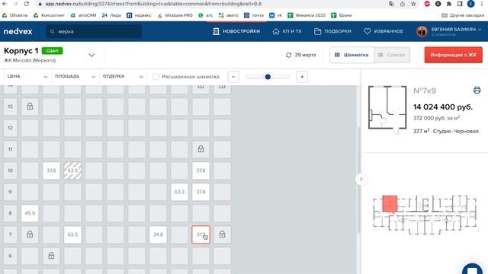Select the first locked cell on floor 7
The height and width of the screenshot is (274, 488).
click(x=30, y=234)
